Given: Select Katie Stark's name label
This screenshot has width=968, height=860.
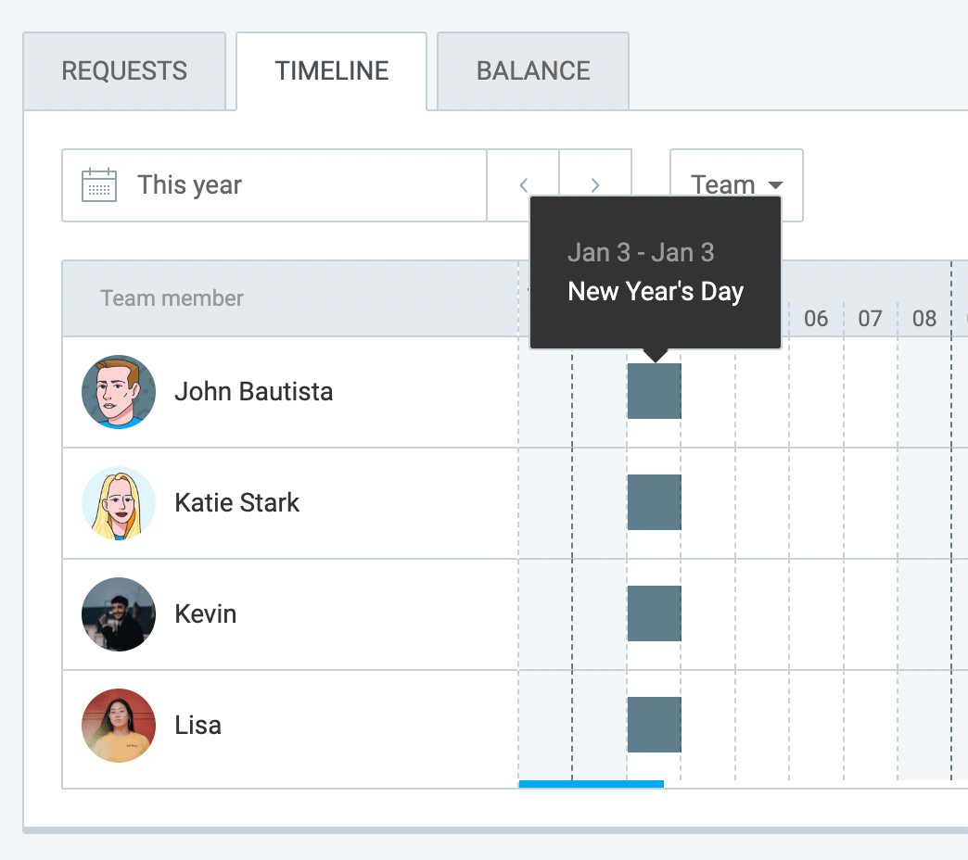Looking at the screenshot, I should [x=236, y=502].
